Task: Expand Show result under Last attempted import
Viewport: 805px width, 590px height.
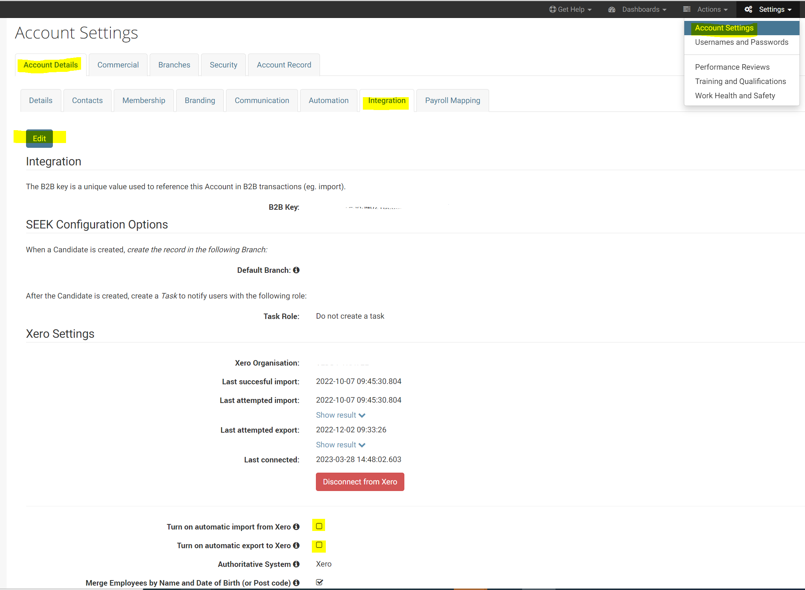Action: pyautogui.click(x=340, y=415)
